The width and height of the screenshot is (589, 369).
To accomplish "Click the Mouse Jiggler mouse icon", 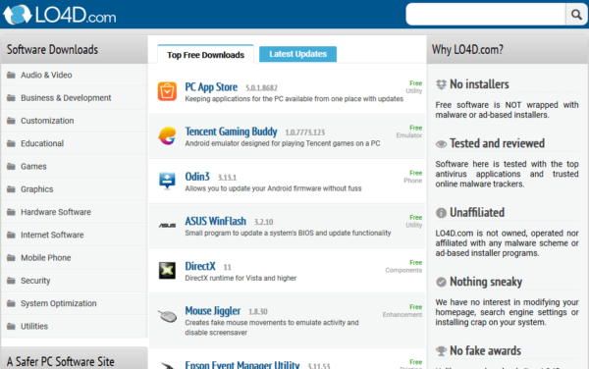I will coord(167,316).
